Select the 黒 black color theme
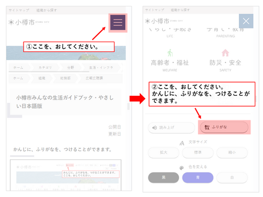Image resolution: width=263 pixels, height=197 pixels. (x=163, y=177)
